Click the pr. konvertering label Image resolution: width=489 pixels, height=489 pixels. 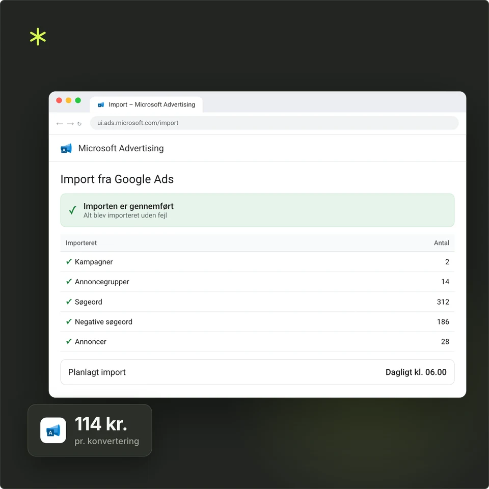pyautogui.click(x=106, y=441)
